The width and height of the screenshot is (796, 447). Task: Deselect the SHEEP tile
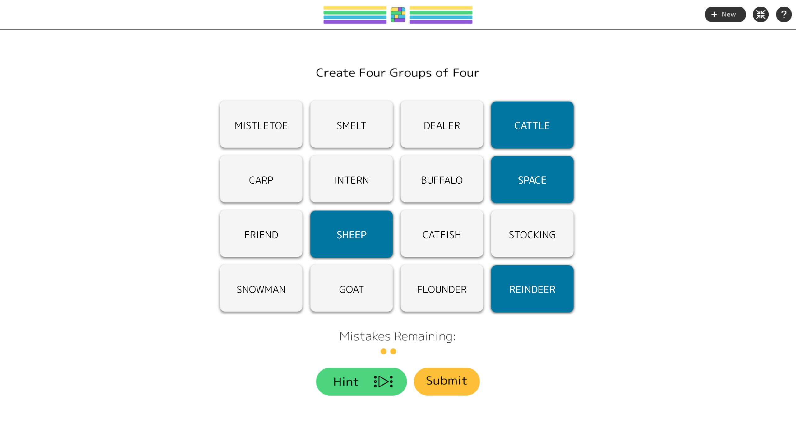click(x=351, y=234)
